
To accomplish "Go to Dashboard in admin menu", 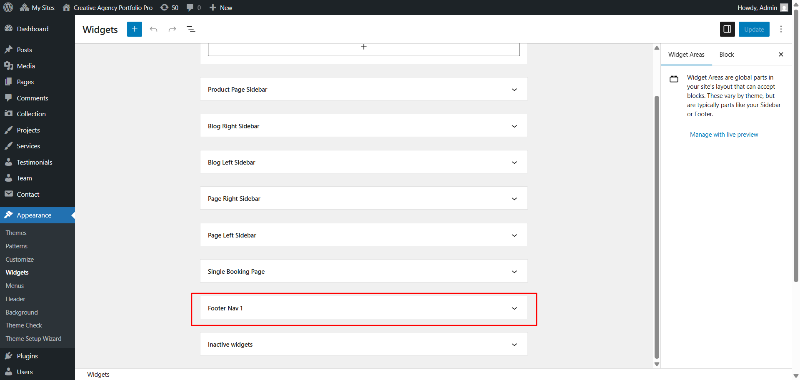I will coord(37,29).
